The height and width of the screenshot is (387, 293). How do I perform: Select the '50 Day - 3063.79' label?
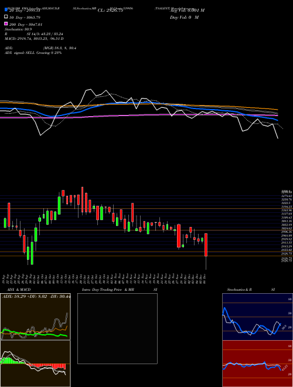pos(25,17)
